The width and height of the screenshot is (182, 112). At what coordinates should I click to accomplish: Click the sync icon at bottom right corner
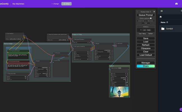pos(181,109)
